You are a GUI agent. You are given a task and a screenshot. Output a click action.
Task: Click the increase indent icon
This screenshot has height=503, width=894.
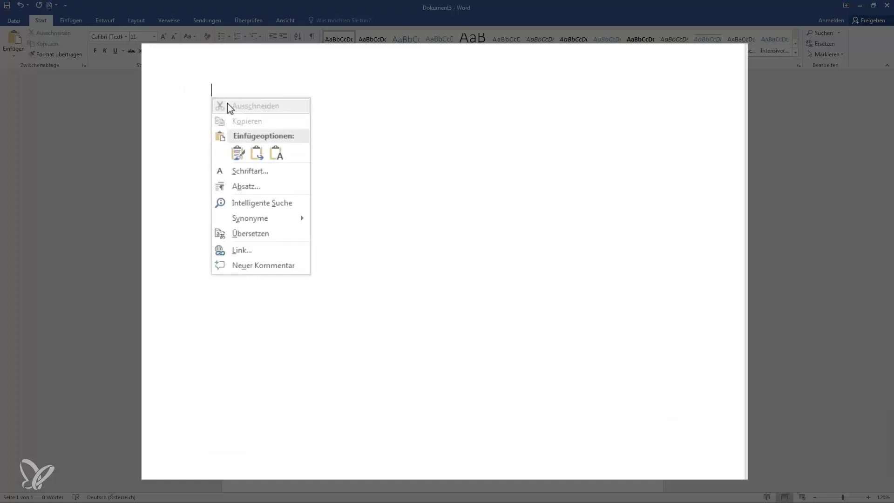[x=283, y=36]
